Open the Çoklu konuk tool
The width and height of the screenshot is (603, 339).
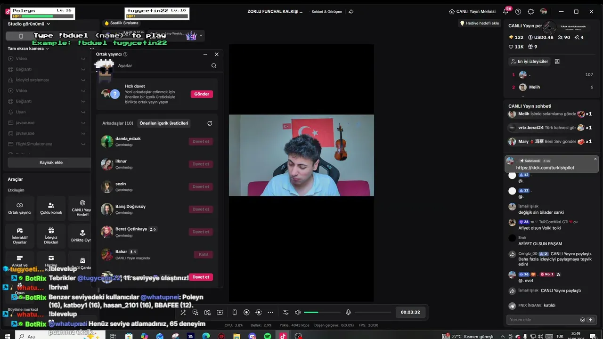pyautogui.click(x=51, y=209)
